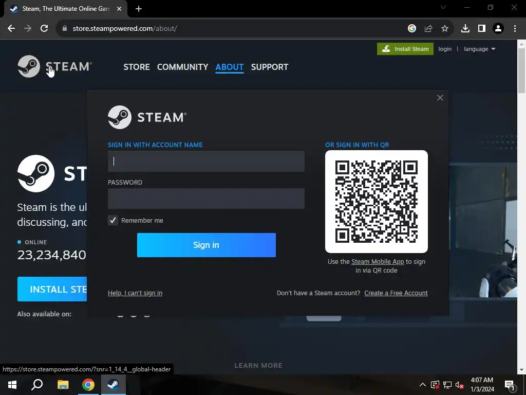Click the Steam logo inside the sign-in dialog

(x=147, y=117)
